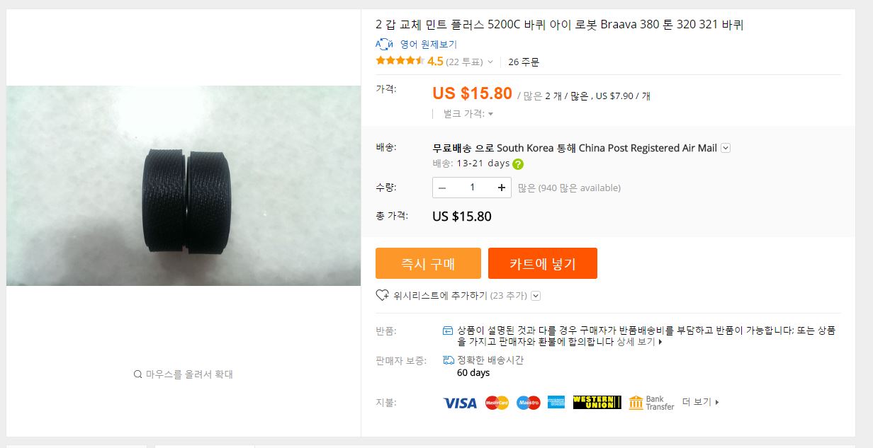The width and height of the screenshot is (873, 448).
Task: Click the heart wishlist icon
Action: coord(382,295)
